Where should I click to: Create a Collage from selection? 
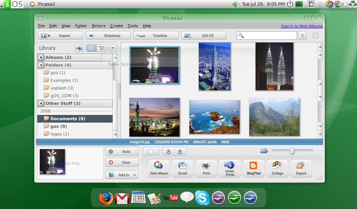click(277, 169)
